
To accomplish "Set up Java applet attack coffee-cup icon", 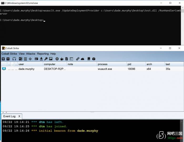I will (x=62, y=59).
